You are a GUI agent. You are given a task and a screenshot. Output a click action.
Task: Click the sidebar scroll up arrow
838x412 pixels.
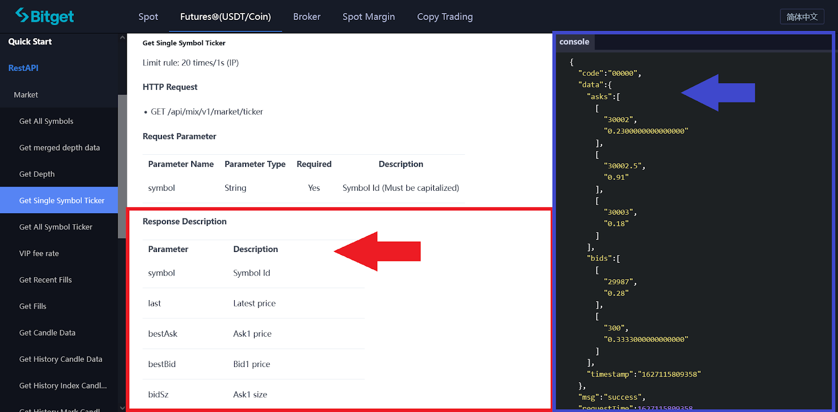point(123,38)
